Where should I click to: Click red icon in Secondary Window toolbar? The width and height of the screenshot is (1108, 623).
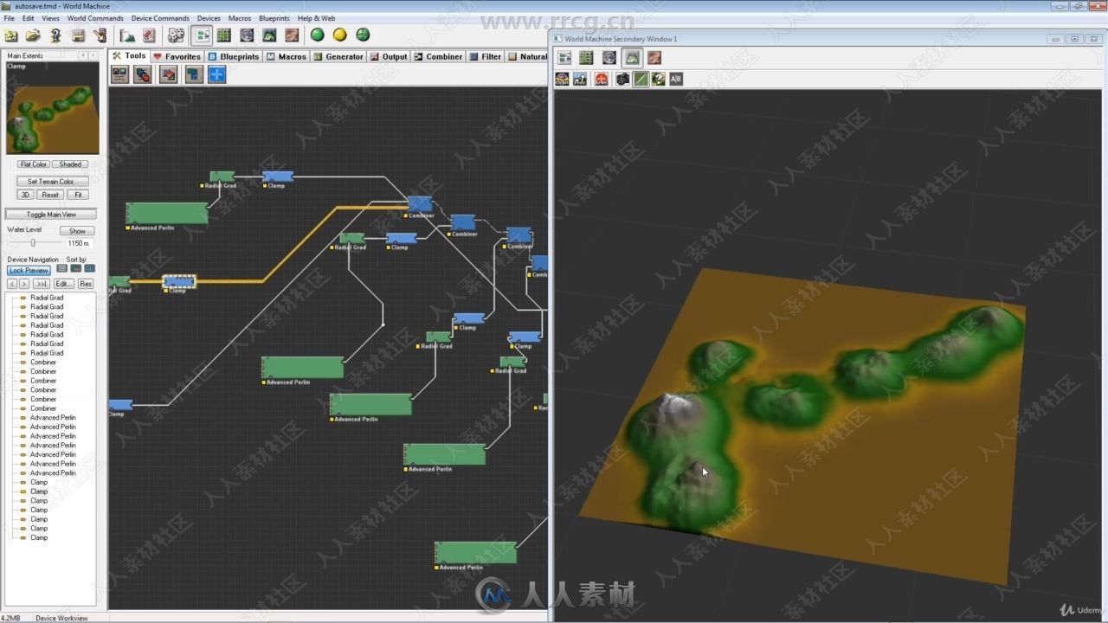coord(601,79)
